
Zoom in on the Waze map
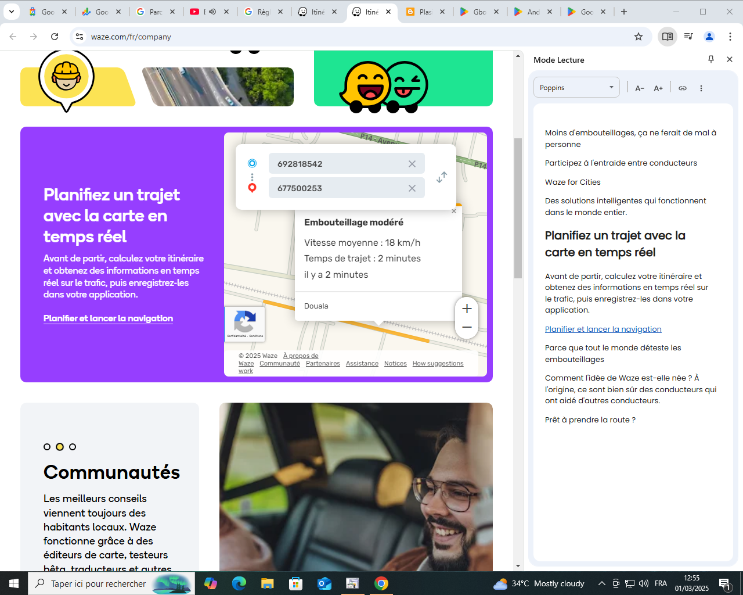point(467,309)
